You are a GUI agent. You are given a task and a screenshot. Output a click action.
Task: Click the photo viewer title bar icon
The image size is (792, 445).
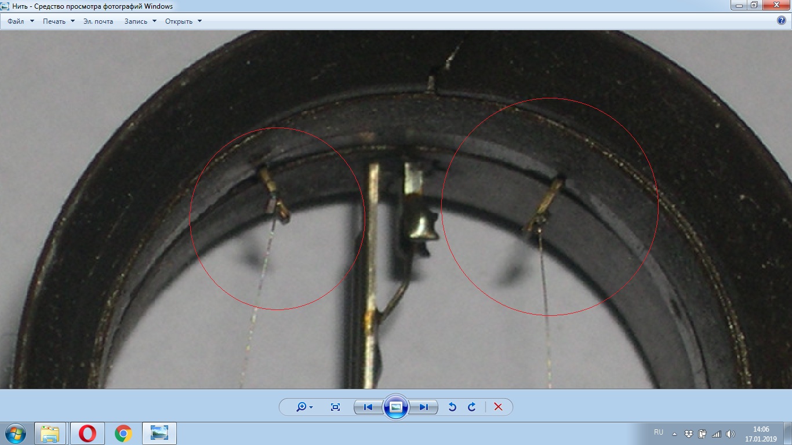click(x=6, y=6)
